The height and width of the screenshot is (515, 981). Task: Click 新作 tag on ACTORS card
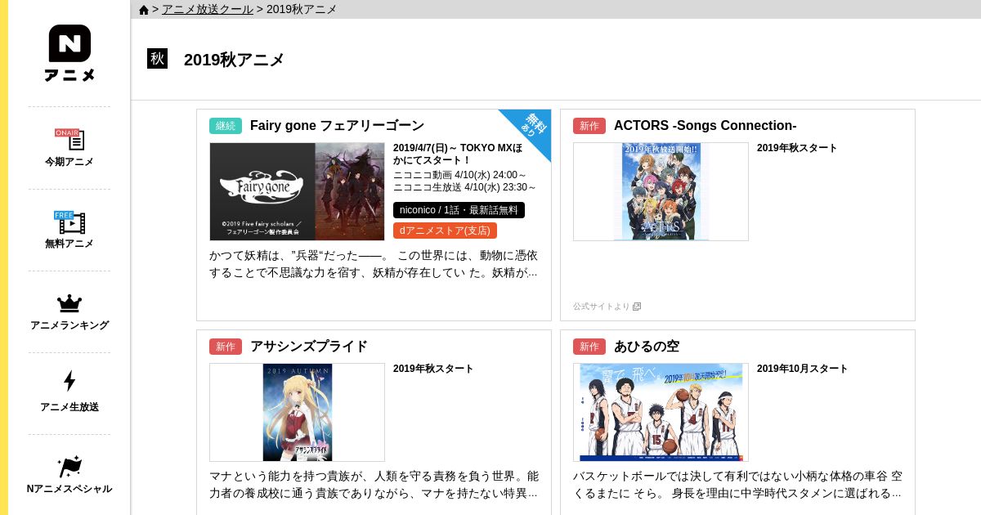point(589,126)
